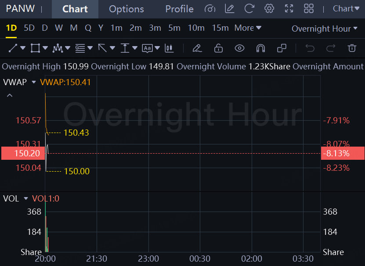365x266 pixels.
Task: Select the 5D timeframe
Action: pyautogui.click(x=29, y=28)
